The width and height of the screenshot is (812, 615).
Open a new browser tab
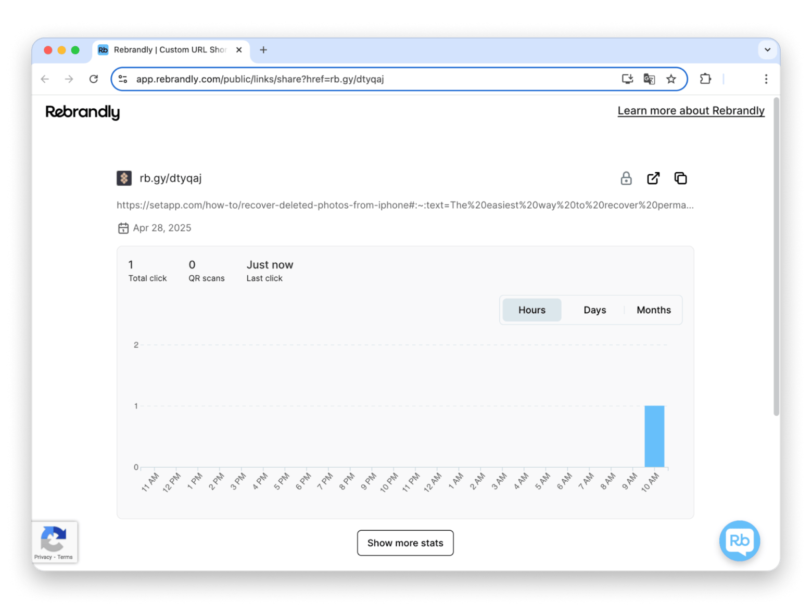(263, 50)
